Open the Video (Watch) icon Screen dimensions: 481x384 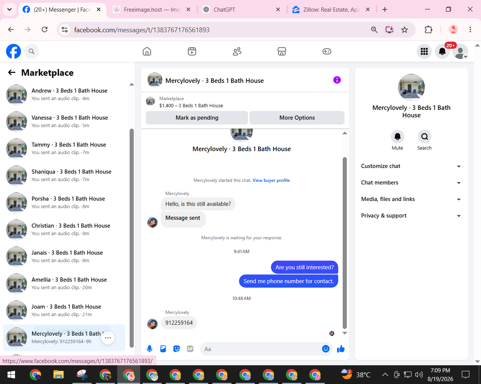click(x=192, y=51)
